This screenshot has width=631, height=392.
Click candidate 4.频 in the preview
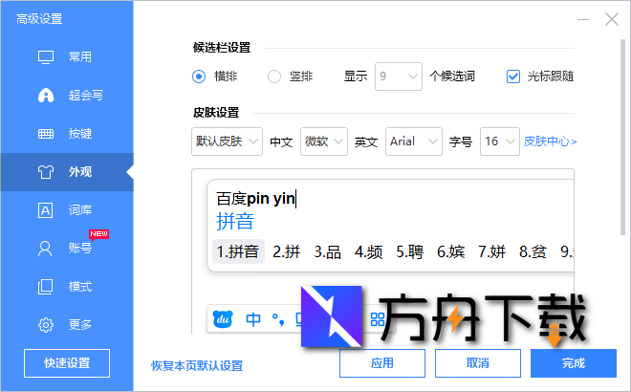coord(369,252)
